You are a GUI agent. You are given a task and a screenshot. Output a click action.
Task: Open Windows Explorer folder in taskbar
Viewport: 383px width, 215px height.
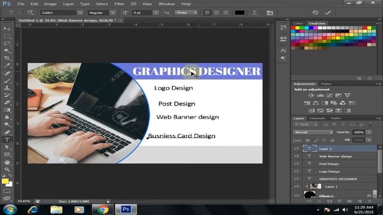pos(56,210)
